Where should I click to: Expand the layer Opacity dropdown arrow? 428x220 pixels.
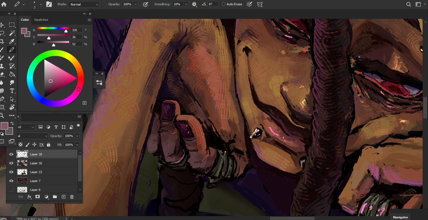click(x=77, y=136)
